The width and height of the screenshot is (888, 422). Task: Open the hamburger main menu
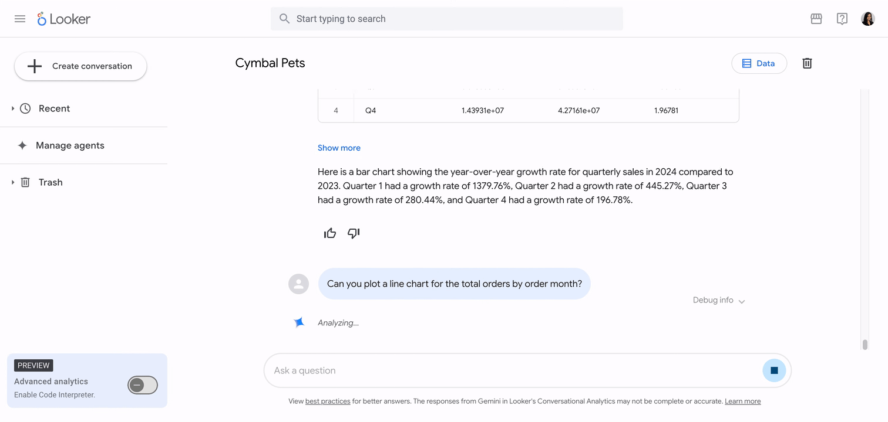click(20, 19)
